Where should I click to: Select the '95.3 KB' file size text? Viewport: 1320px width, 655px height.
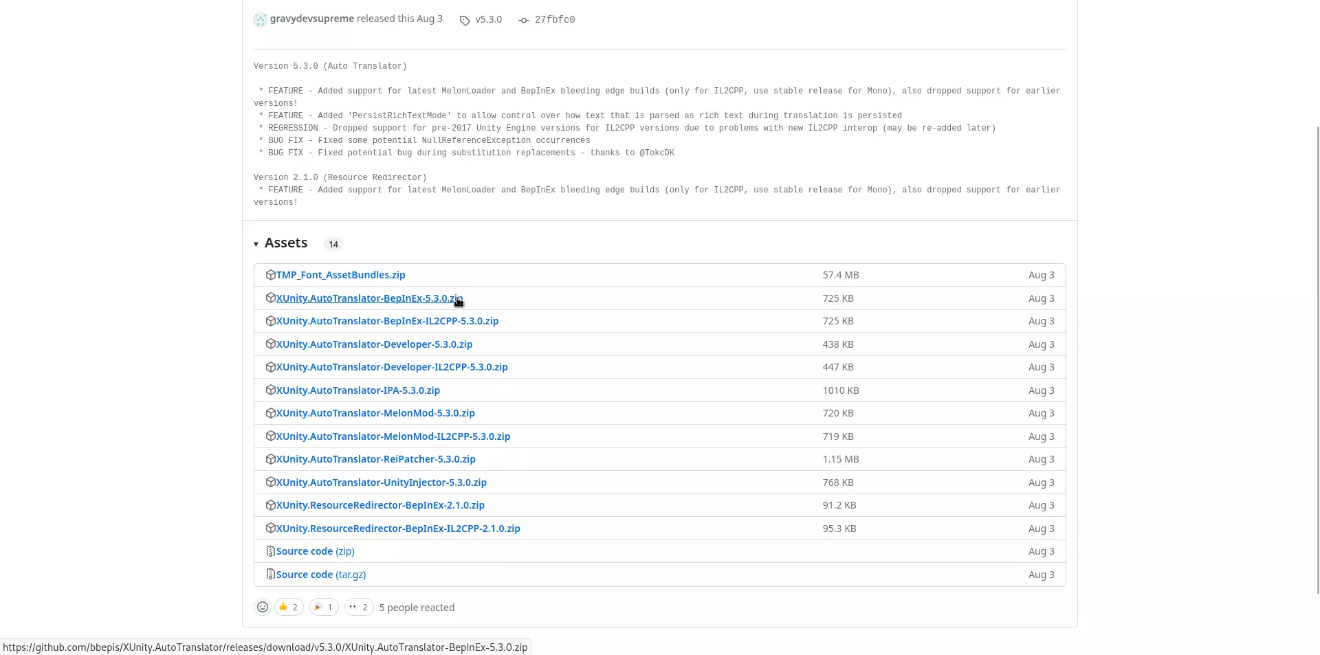click(x=839, y=529)
